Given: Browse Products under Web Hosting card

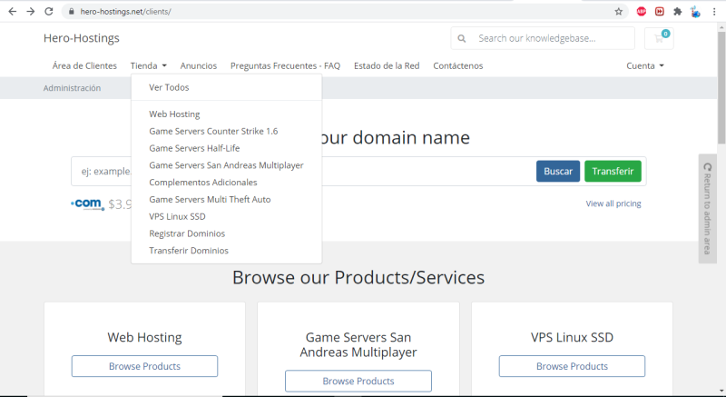Looking at the screenshot, I should [144, 366].
